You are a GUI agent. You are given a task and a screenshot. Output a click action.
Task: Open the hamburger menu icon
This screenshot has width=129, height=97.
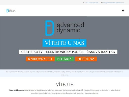pyautogui.click(x=123, y=11)
